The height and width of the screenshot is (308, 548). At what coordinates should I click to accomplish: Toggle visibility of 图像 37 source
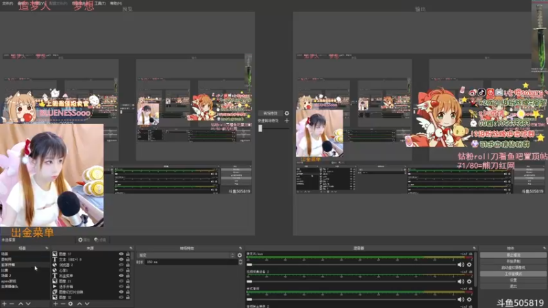tap(121, 254)
